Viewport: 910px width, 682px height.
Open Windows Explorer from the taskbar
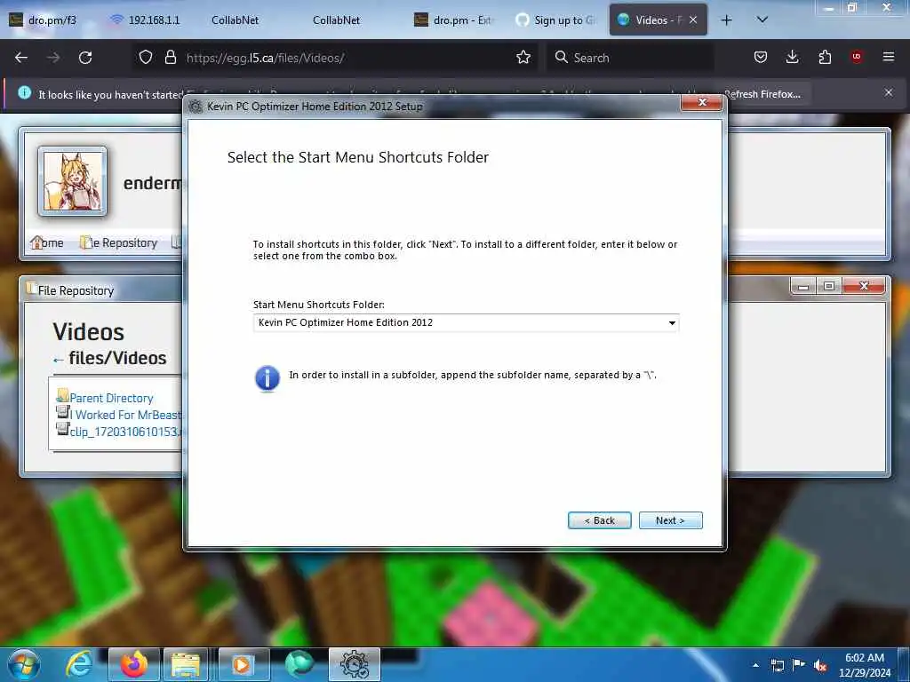185,664
